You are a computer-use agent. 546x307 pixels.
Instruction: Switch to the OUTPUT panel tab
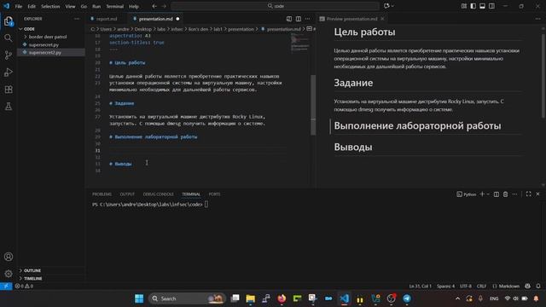127,194
